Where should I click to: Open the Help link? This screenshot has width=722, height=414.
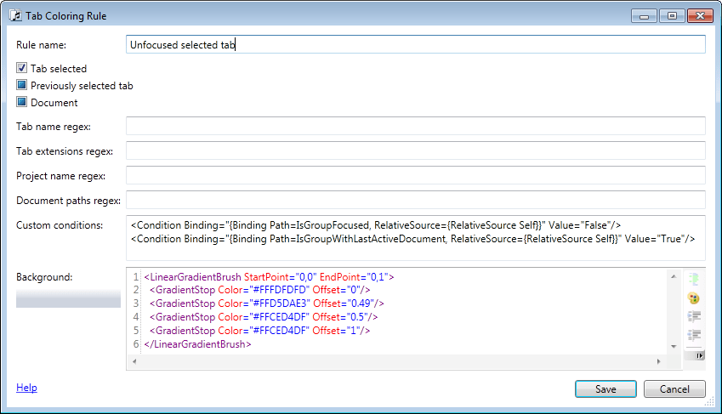tap(26, 388)
